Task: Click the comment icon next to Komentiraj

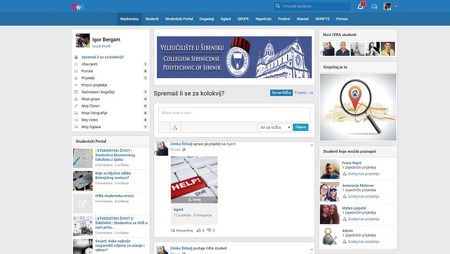Action: click(x=173, y=230)
